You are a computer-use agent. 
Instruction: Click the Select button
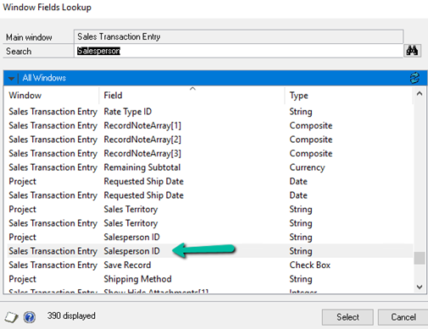(x=347, y=317)
